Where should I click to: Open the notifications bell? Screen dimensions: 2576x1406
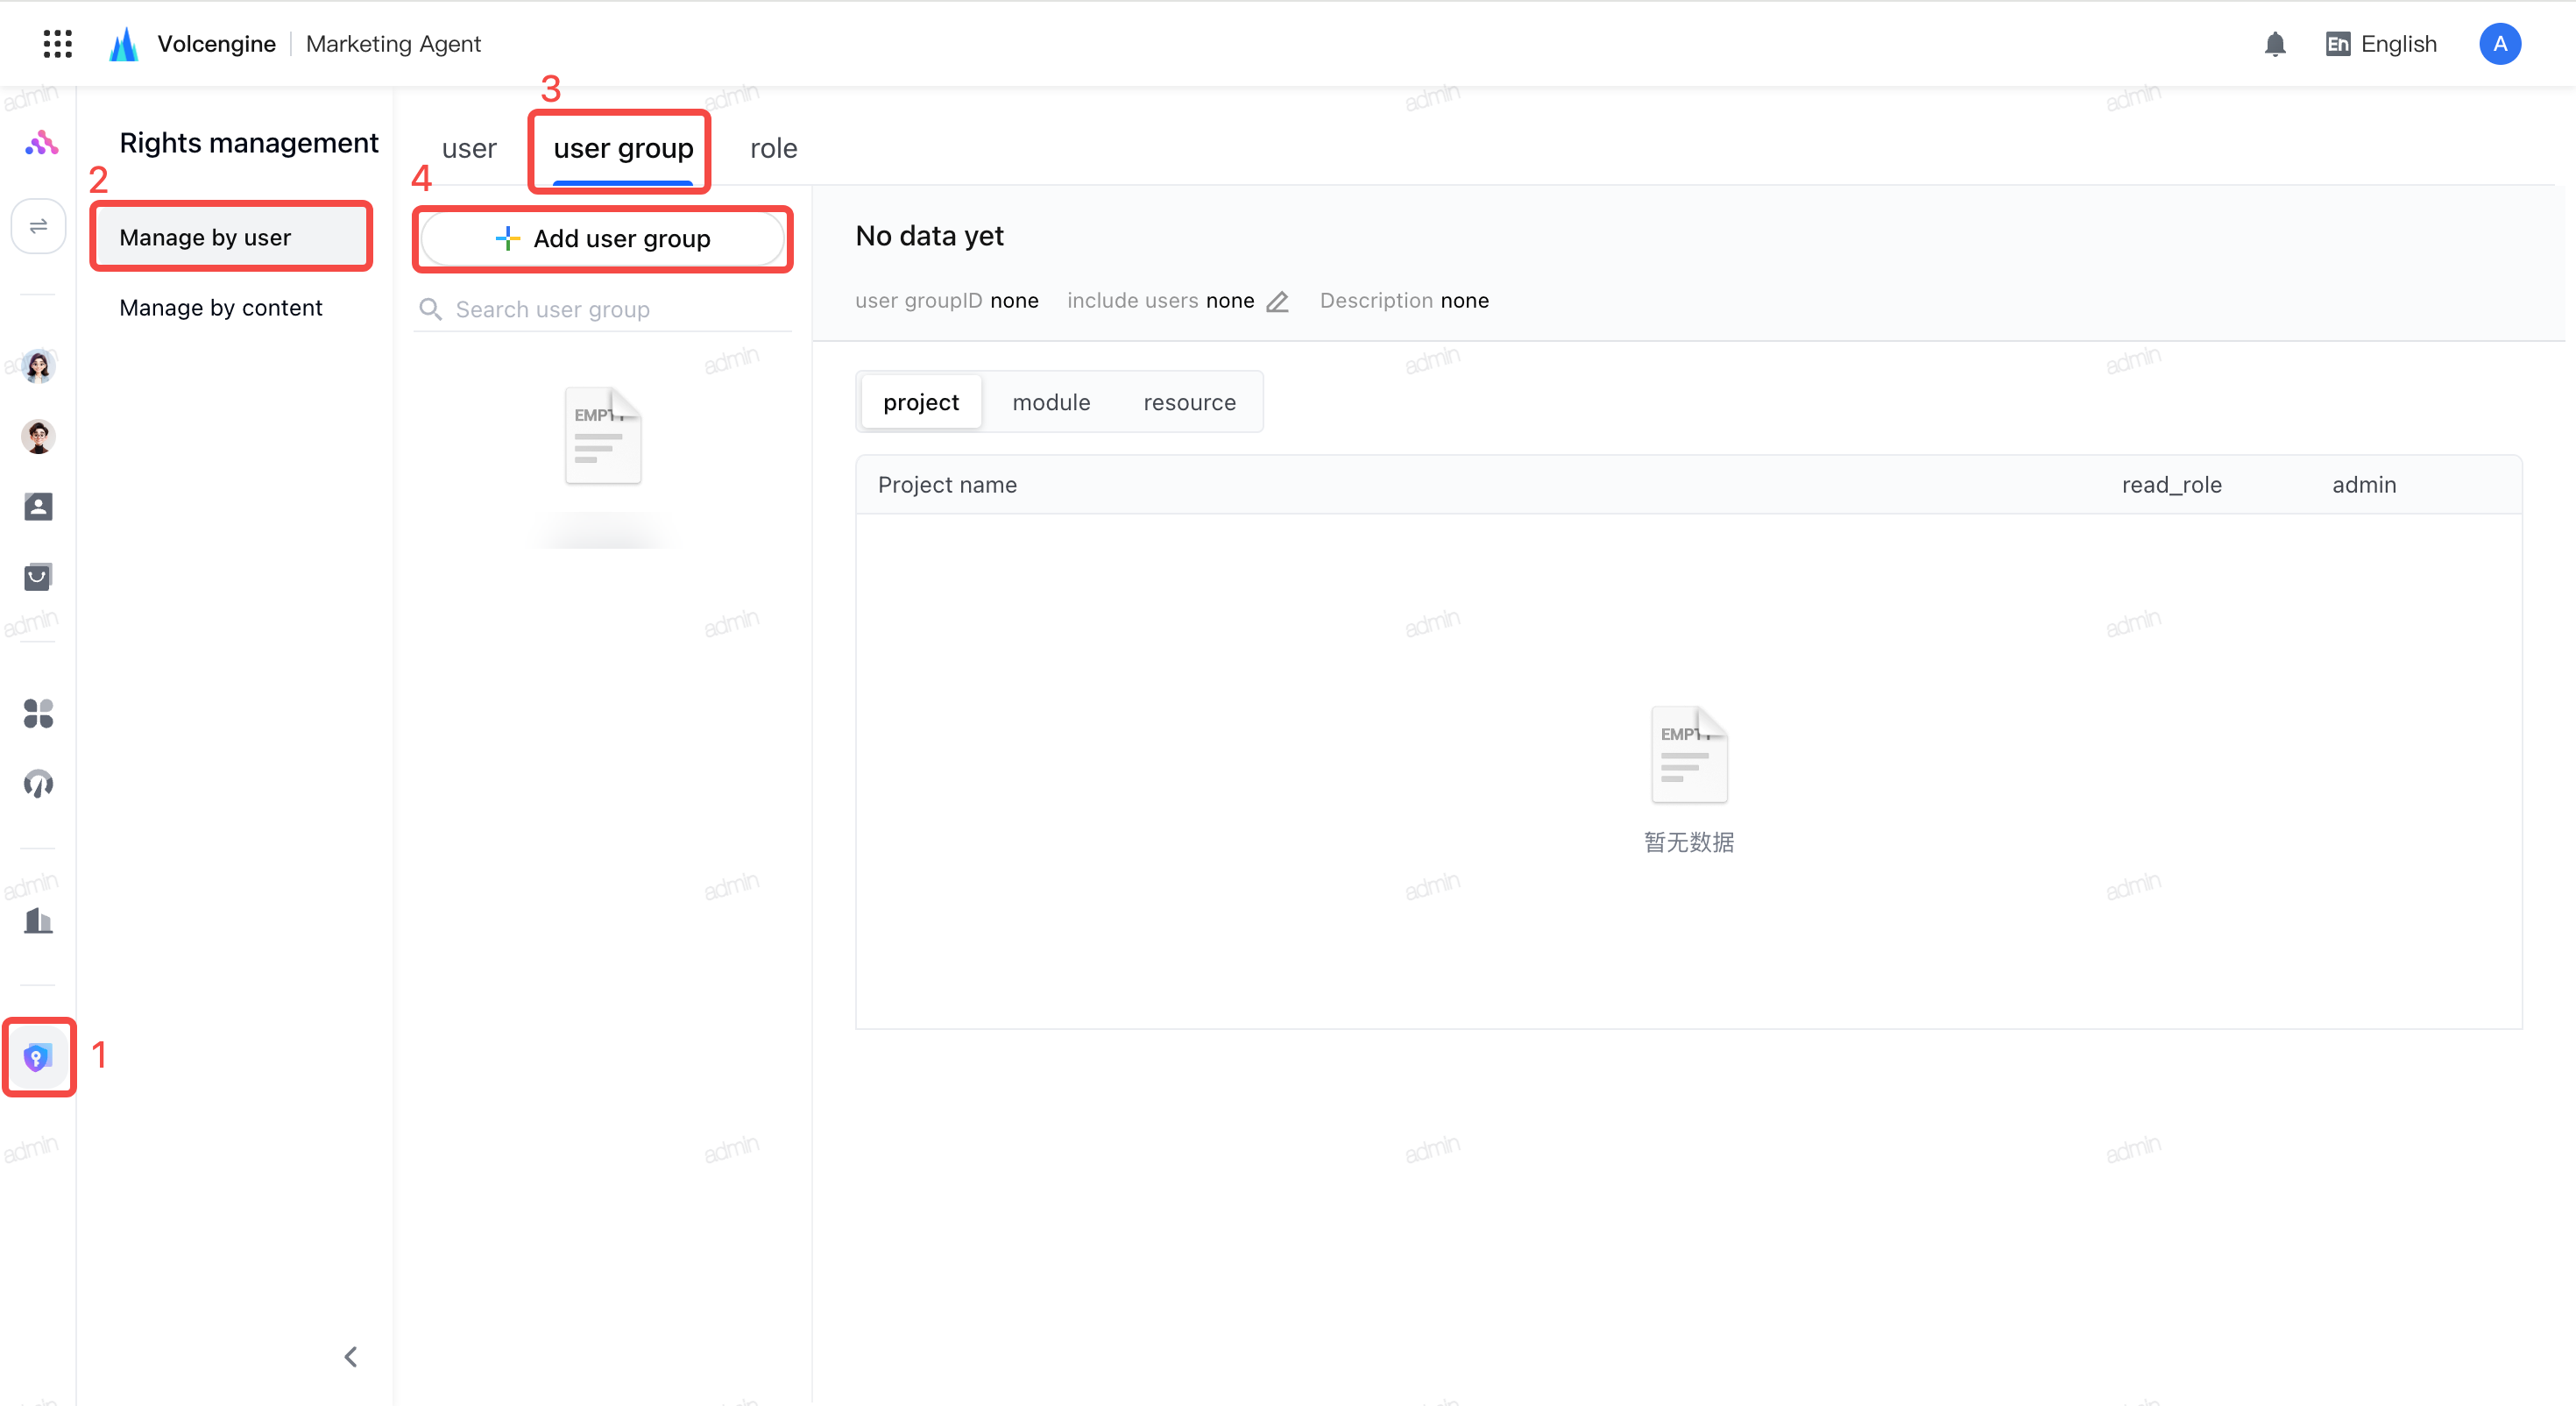click(2275, 44)
